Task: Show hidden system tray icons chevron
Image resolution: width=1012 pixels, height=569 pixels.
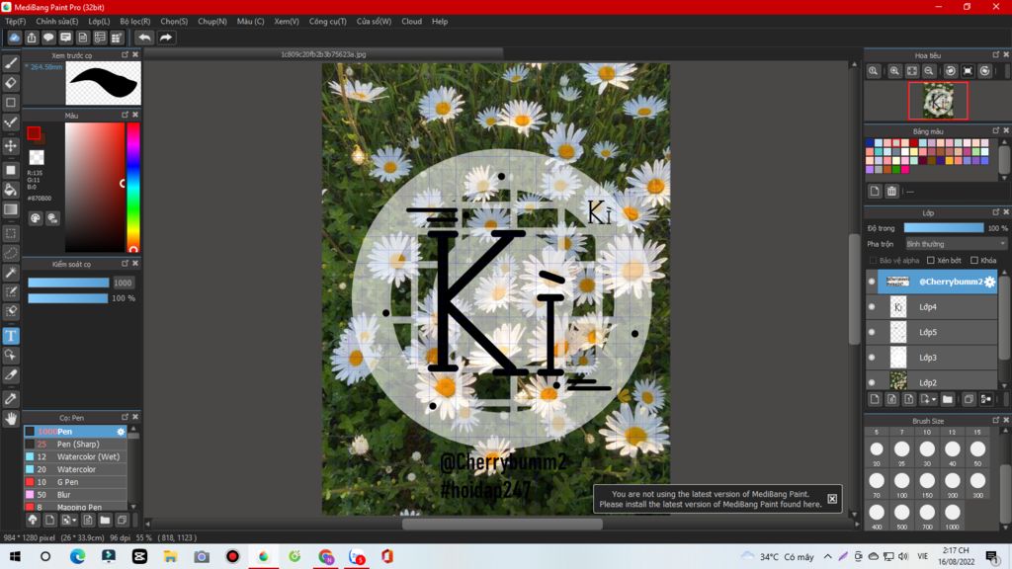Action: pos(827,556)
